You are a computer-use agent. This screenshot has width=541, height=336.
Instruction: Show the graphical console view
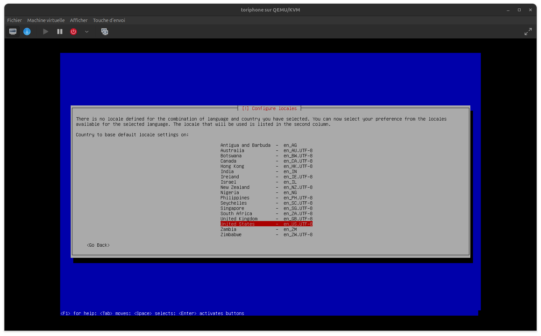tap(13, 32)
